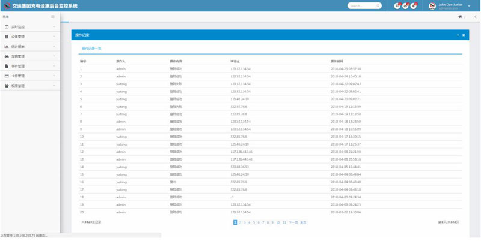Image resolution: width=481 pixels, height=241 pixels.
Task: Click the home breadcrumb icon
Action: [461, 17]
